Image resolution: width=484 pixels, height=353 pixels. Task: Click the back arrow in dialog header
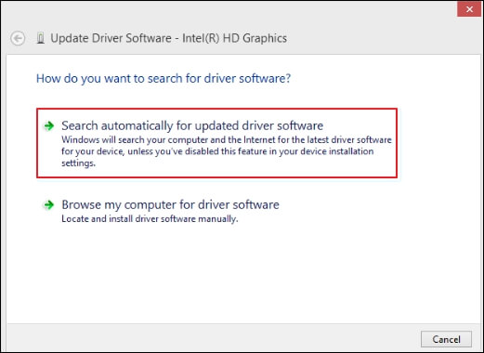[x=18, y=39]
